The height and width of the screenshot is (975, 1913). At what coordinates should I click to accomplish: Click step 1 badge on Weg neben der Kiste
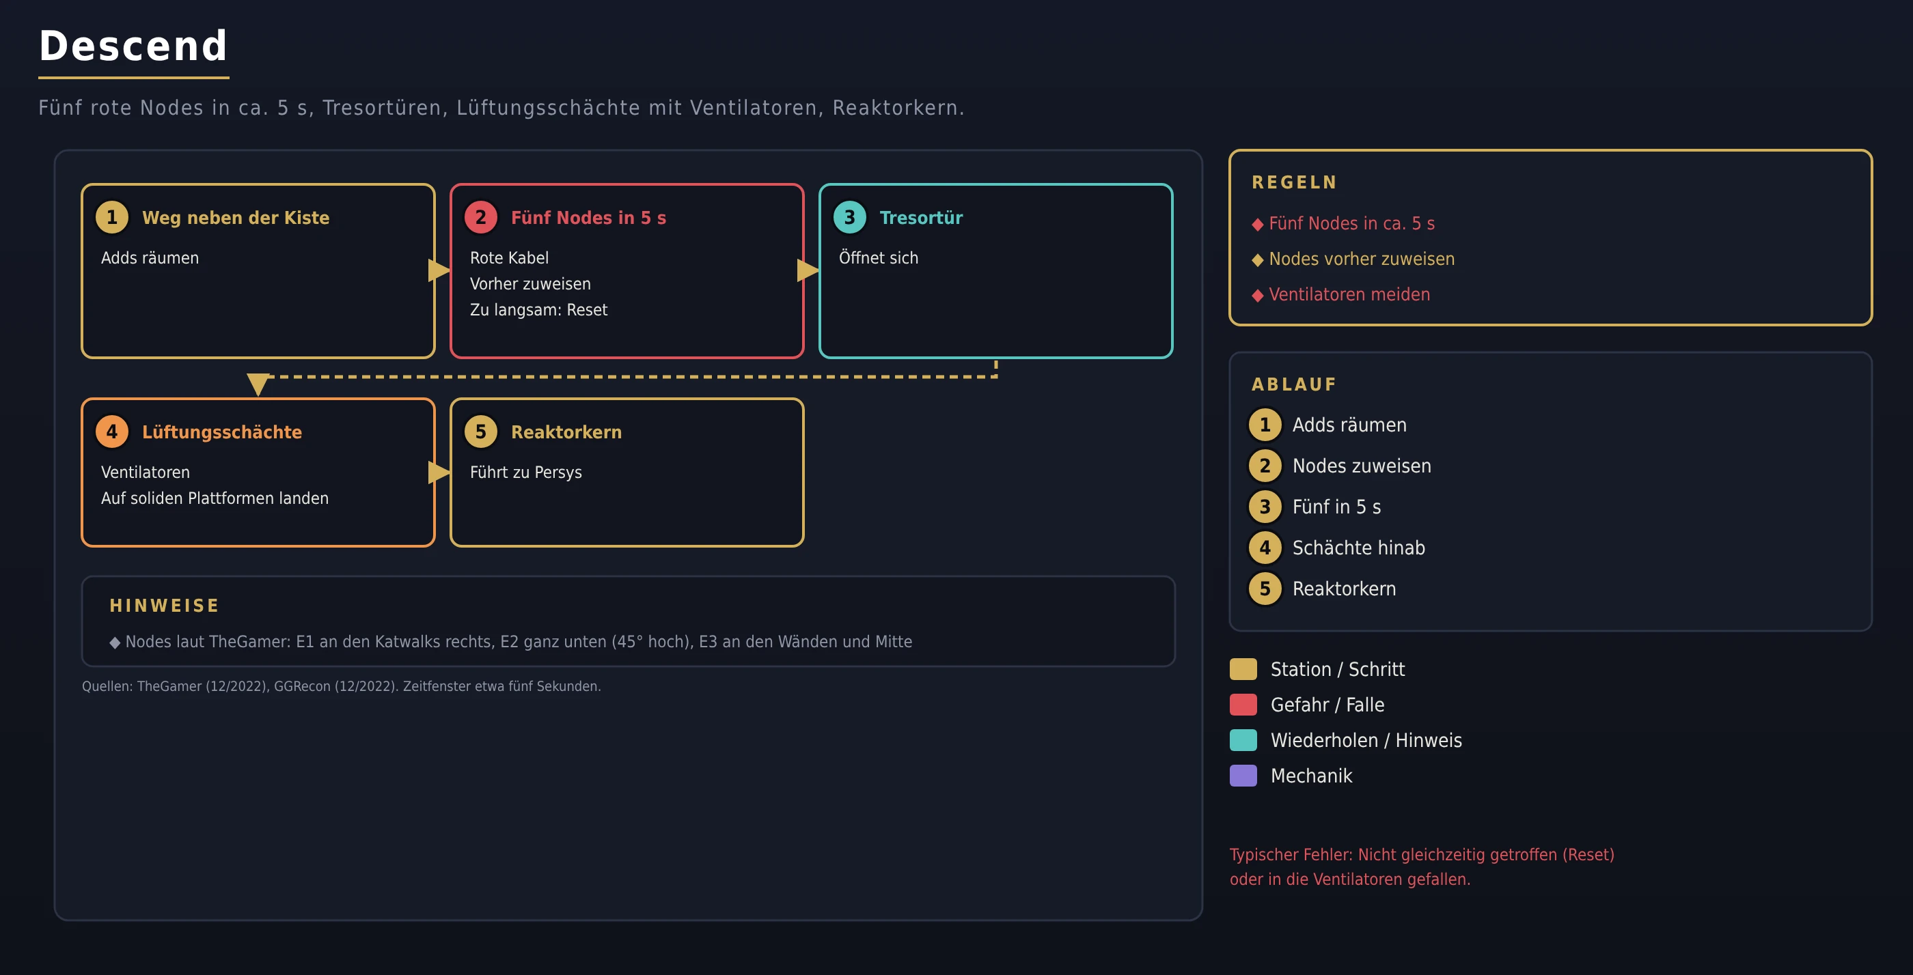click(x=112, y=217)
